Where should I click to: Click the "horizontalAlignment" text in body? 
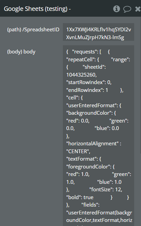[92, 144]
